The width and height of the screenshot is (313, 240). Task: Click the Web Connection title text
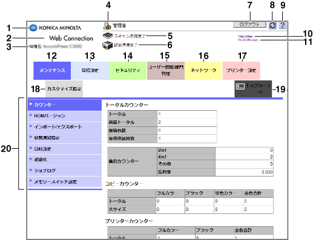tap(71, 38)
